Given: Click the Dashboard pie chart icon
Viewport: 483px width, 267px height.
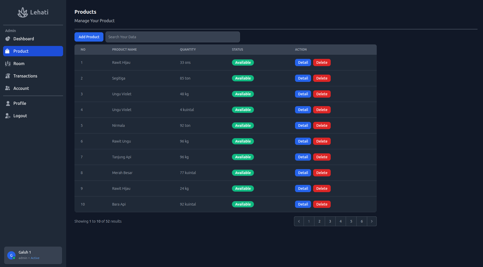Looking at the screenshot, I should coord(8,39).
